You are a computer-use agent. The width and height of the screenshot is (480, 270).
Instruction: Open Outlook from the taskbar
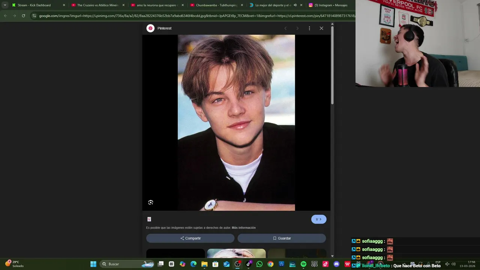(226, 264)
